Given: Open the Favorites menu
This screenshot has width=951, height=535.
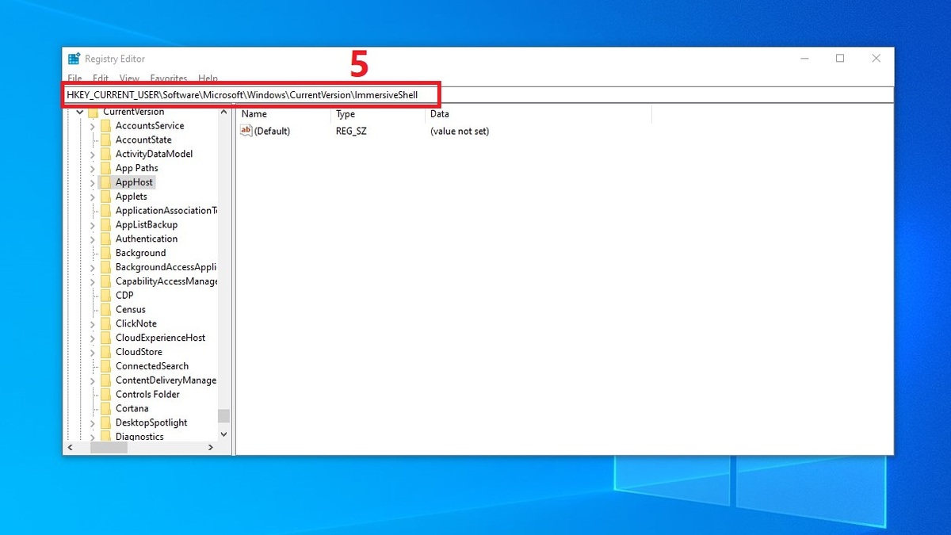Looking at the screenshot, I should pyautogui.click(x=168, y=78).
